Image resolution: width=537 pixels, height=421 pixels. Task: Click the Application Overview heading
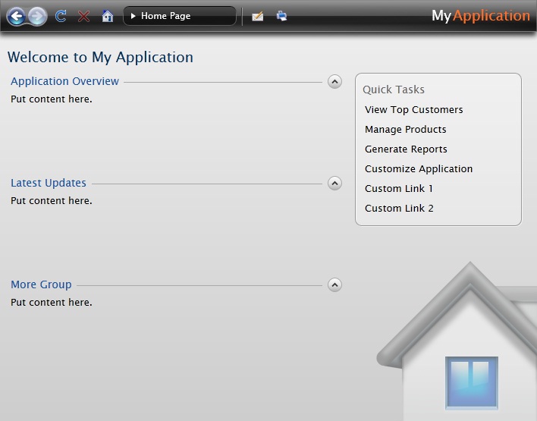tap(64, 81)
